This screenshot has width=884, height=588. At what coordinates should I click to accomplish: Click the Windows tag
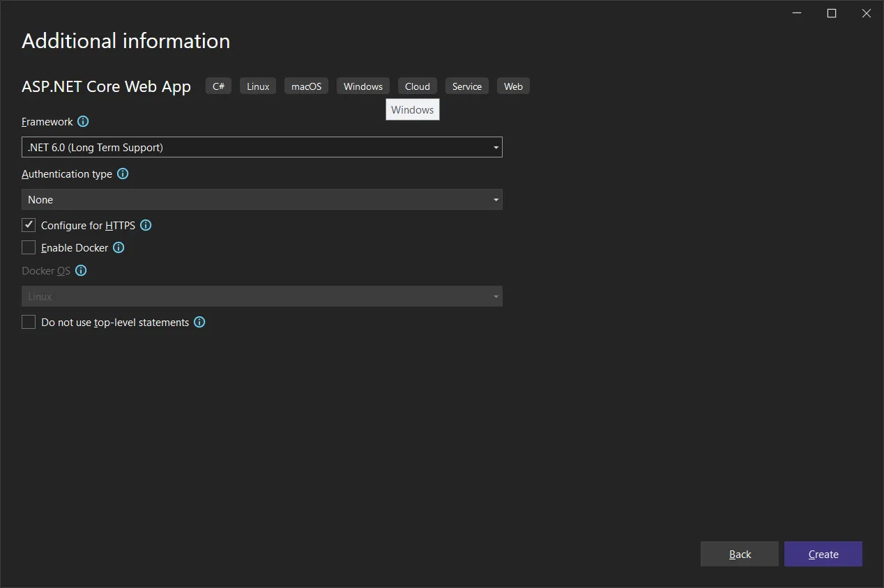[x=363, y=86]
